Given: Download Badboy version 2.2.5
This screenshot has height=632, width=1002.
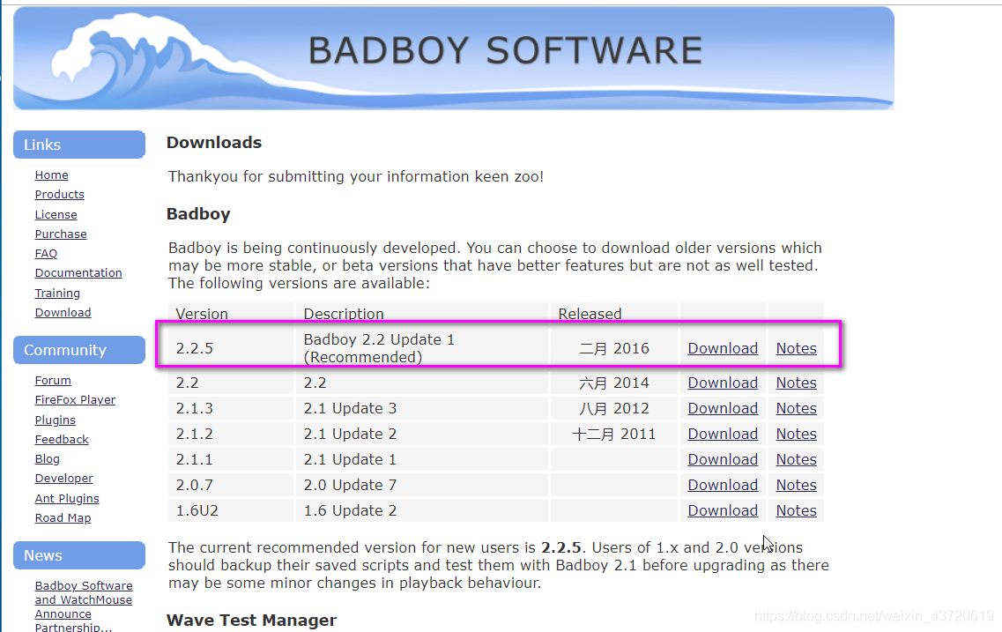Looking at the screenshot, I should pyautogui.click(x=723, y=348).
